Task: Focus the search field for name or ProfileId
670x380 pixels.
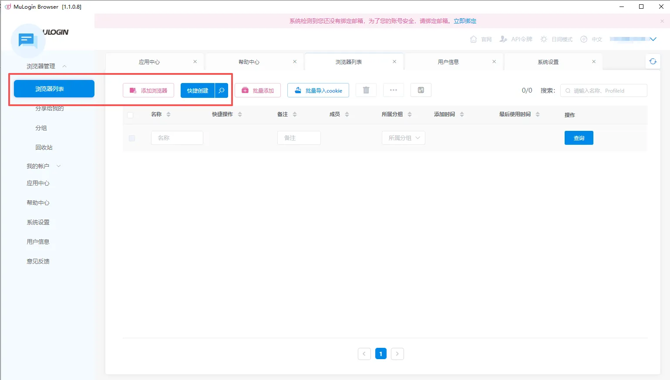Action: [x=604, y=90]
